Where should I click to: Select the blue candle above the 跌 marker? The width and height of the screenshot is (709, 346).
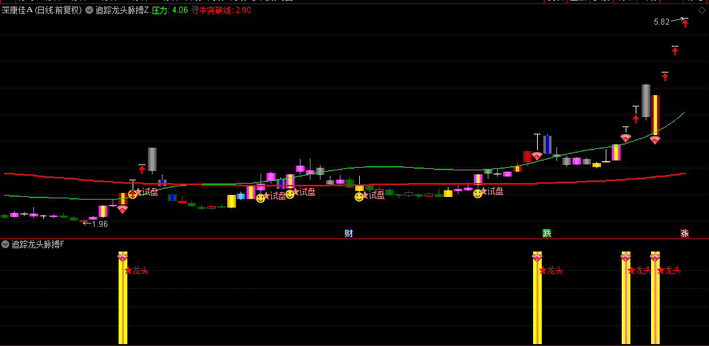547,144
